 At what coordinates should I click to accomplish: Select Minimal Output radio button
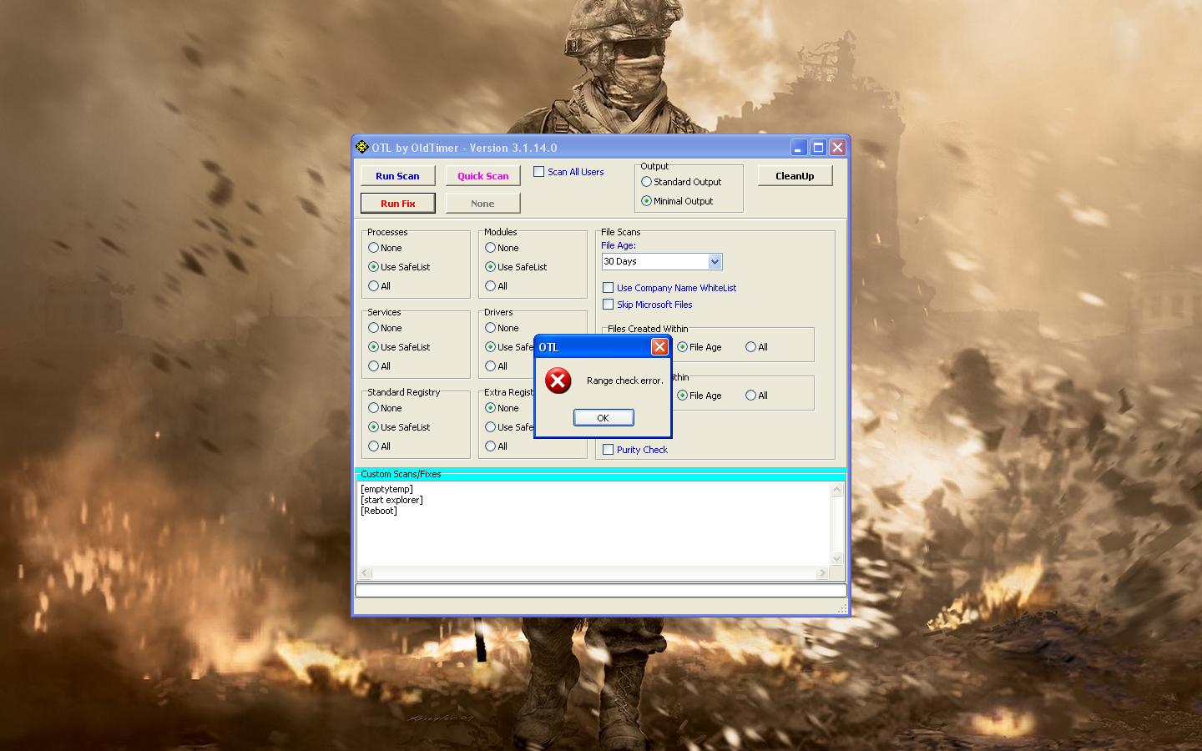(646, 201)
